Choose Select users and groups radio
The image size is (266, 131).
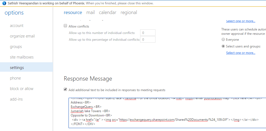(x=223, y=46)
